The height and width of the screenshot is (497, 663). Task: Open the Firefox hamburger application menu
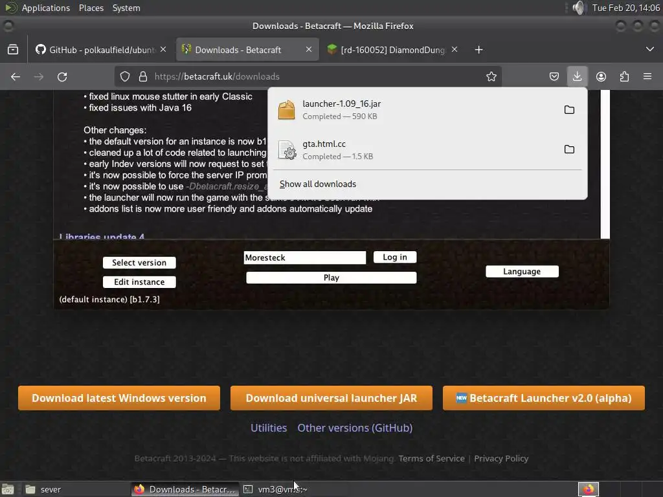(x=647, y=76)
